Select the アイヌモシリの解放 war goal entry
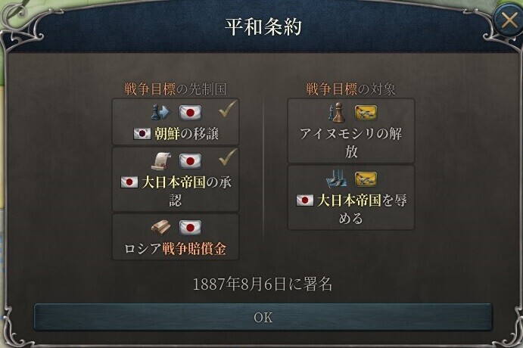The image size is (523, 348). tap(351, 131)
